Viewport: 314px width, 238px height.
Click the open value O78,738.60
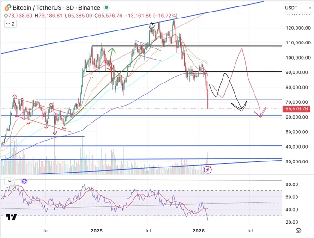18,16
